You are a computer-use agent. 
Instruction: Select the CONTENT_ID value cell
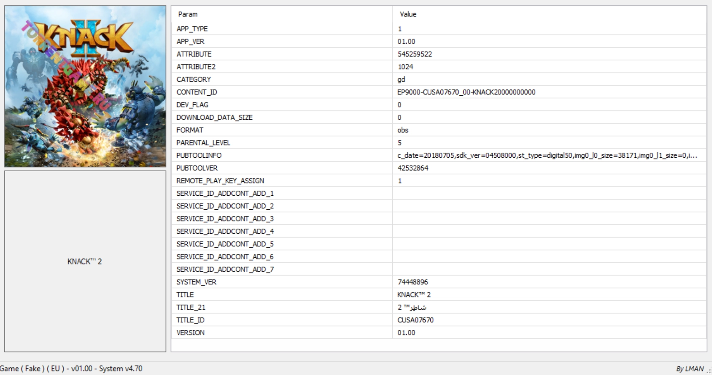point(466,92)
